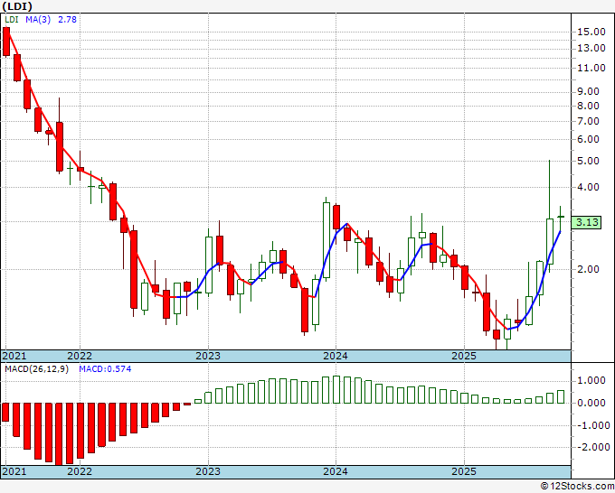Click the 1.000 MACD axis label
This screenshot has height=493, width=615.
[x=591, y=381]
